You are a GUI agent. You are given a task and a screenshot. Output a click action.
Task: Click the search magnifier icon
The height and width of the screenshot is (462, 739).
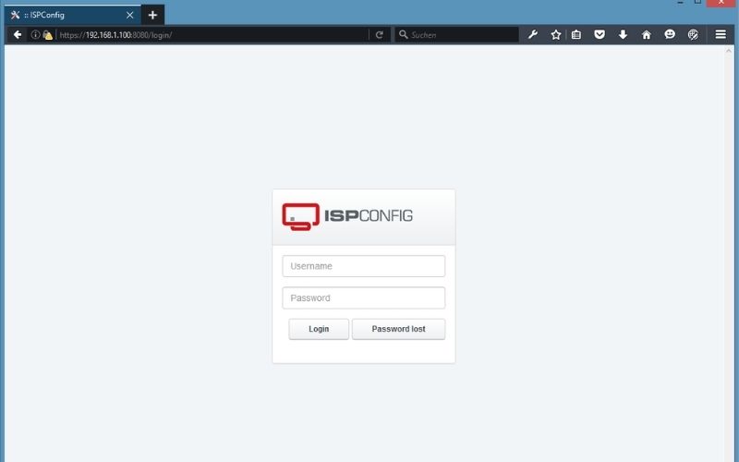[x=404, y=34]
